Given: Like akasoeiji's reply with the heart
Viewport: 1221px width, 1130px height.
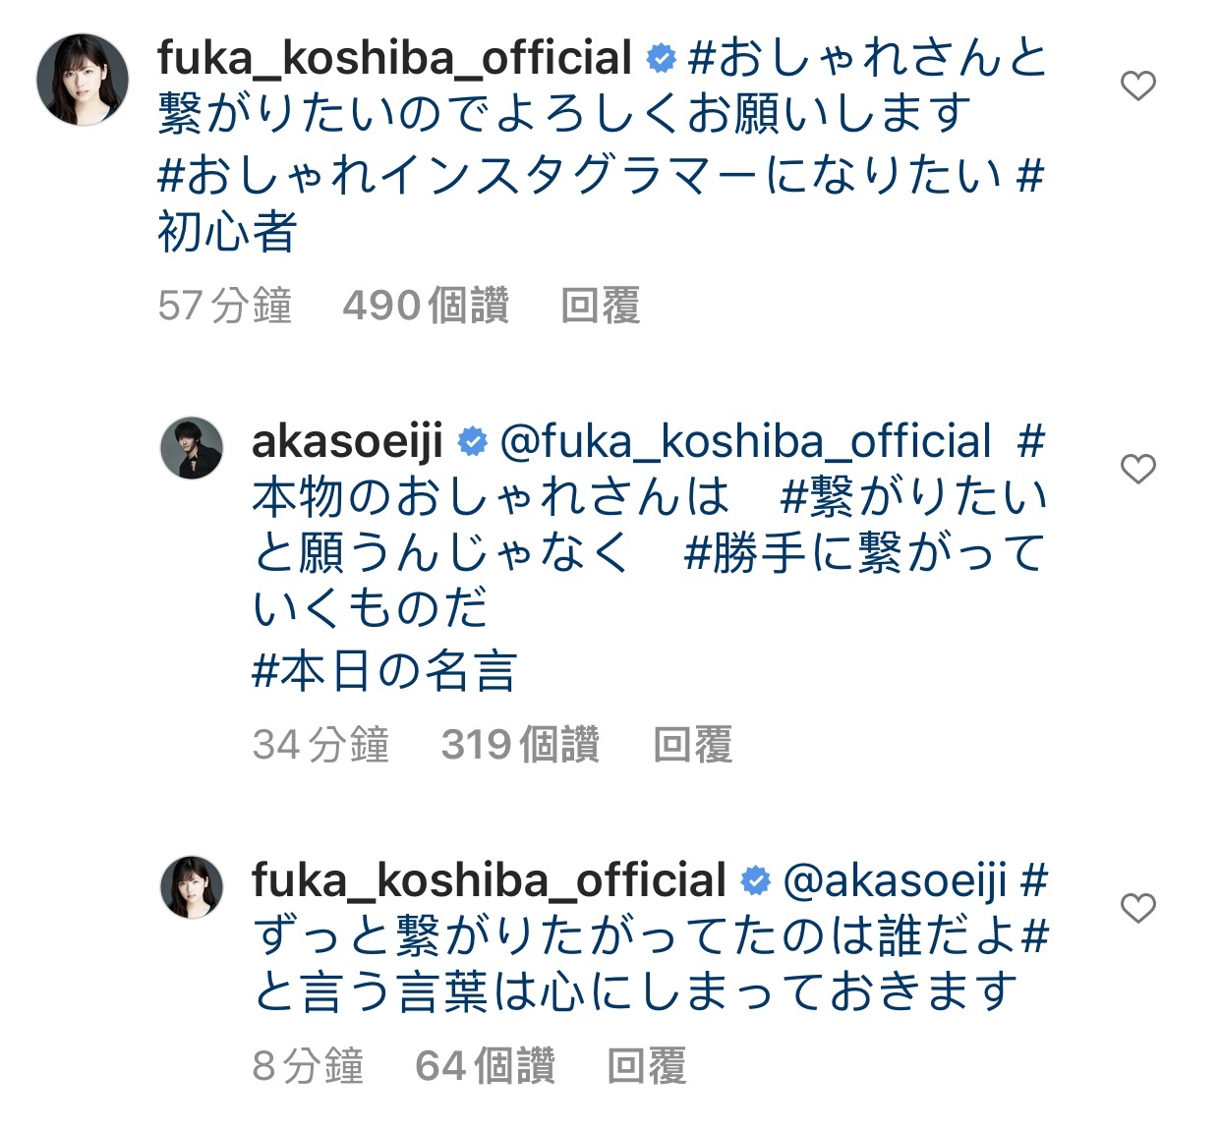Looking at the screenshot, I should pyautogui.click(x=1138, y=469).
